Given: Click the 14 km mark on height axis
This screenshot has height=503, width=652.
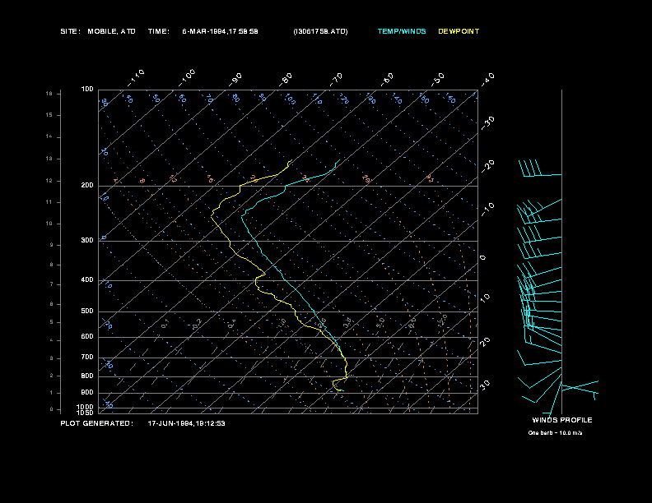Looking at the screenshot, I should 49,136.
